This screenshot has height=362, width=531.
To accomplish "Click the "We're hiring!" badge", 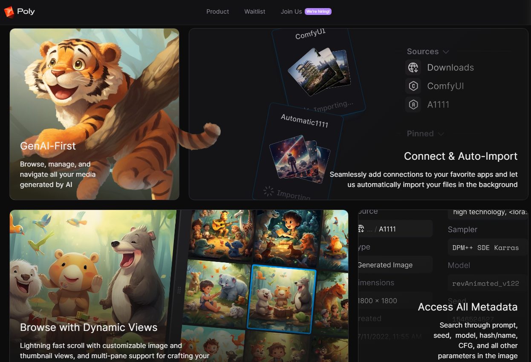I will pos(318,11).
